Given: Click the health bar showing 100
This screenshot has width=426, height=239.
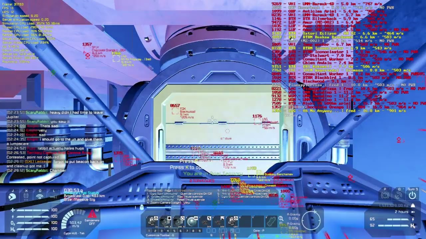Looking at the screenshot, I should click(x=33, y=210).
